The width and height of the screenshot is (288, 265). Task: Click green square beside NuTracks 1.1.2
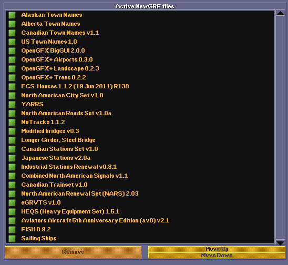[x=12, y=123]
